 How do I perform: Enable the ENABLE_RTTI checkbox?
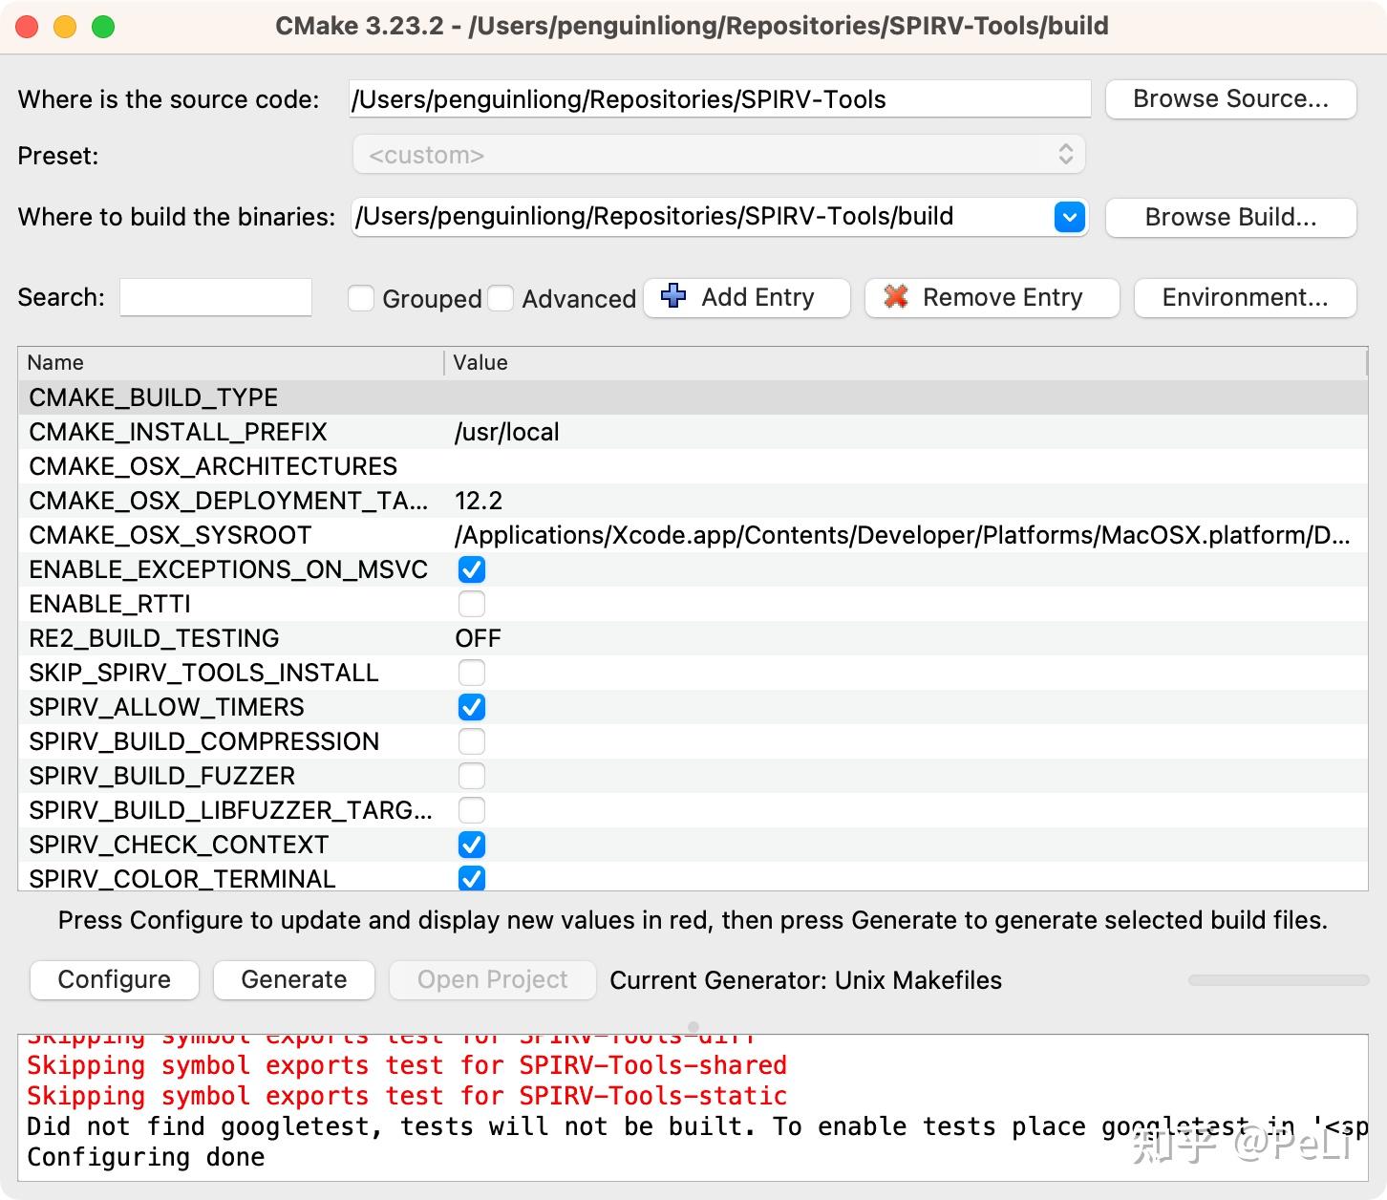tap(472, 604)
